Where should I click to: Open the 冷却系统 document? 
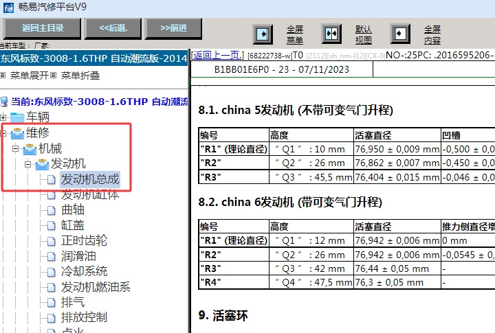pyautogui.click(x=85, y=271)
